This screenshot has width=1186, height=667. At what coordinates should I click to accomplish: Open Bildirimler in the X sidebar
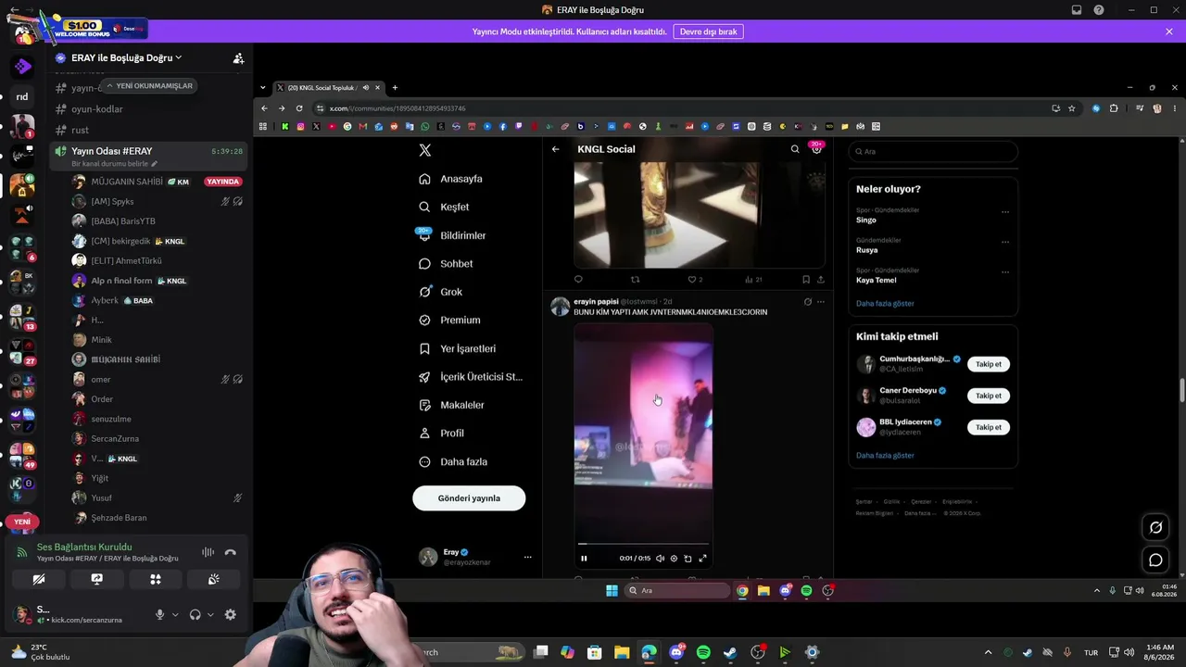point(452,235)
